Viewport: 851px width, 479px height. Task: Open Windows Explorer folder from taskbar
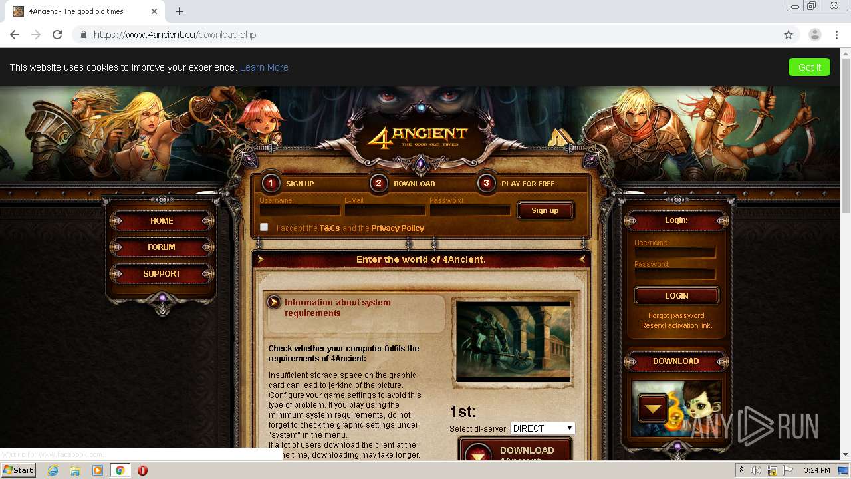75,470
